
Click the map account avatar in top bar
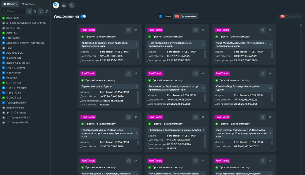click(56, 5)
